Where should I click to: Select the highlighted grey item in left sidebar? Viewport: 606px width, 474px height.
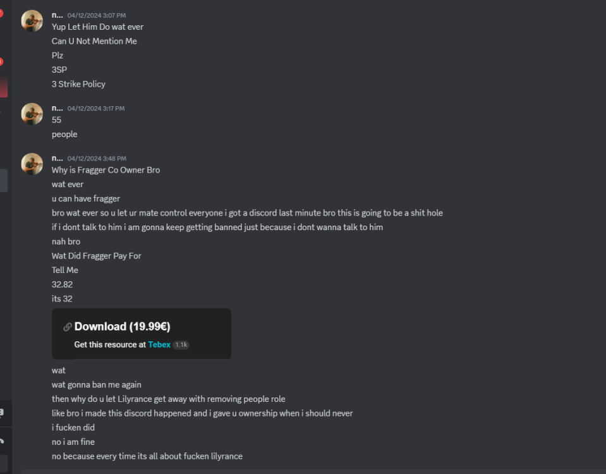click(3, 181)
